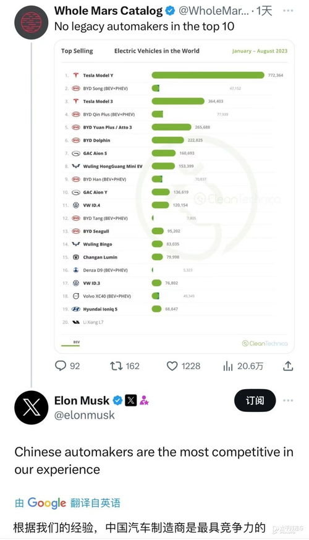Open Whole Mars Catalog display name
The height and width of the screenshot is (540, 309).
[x=108, y=11]
